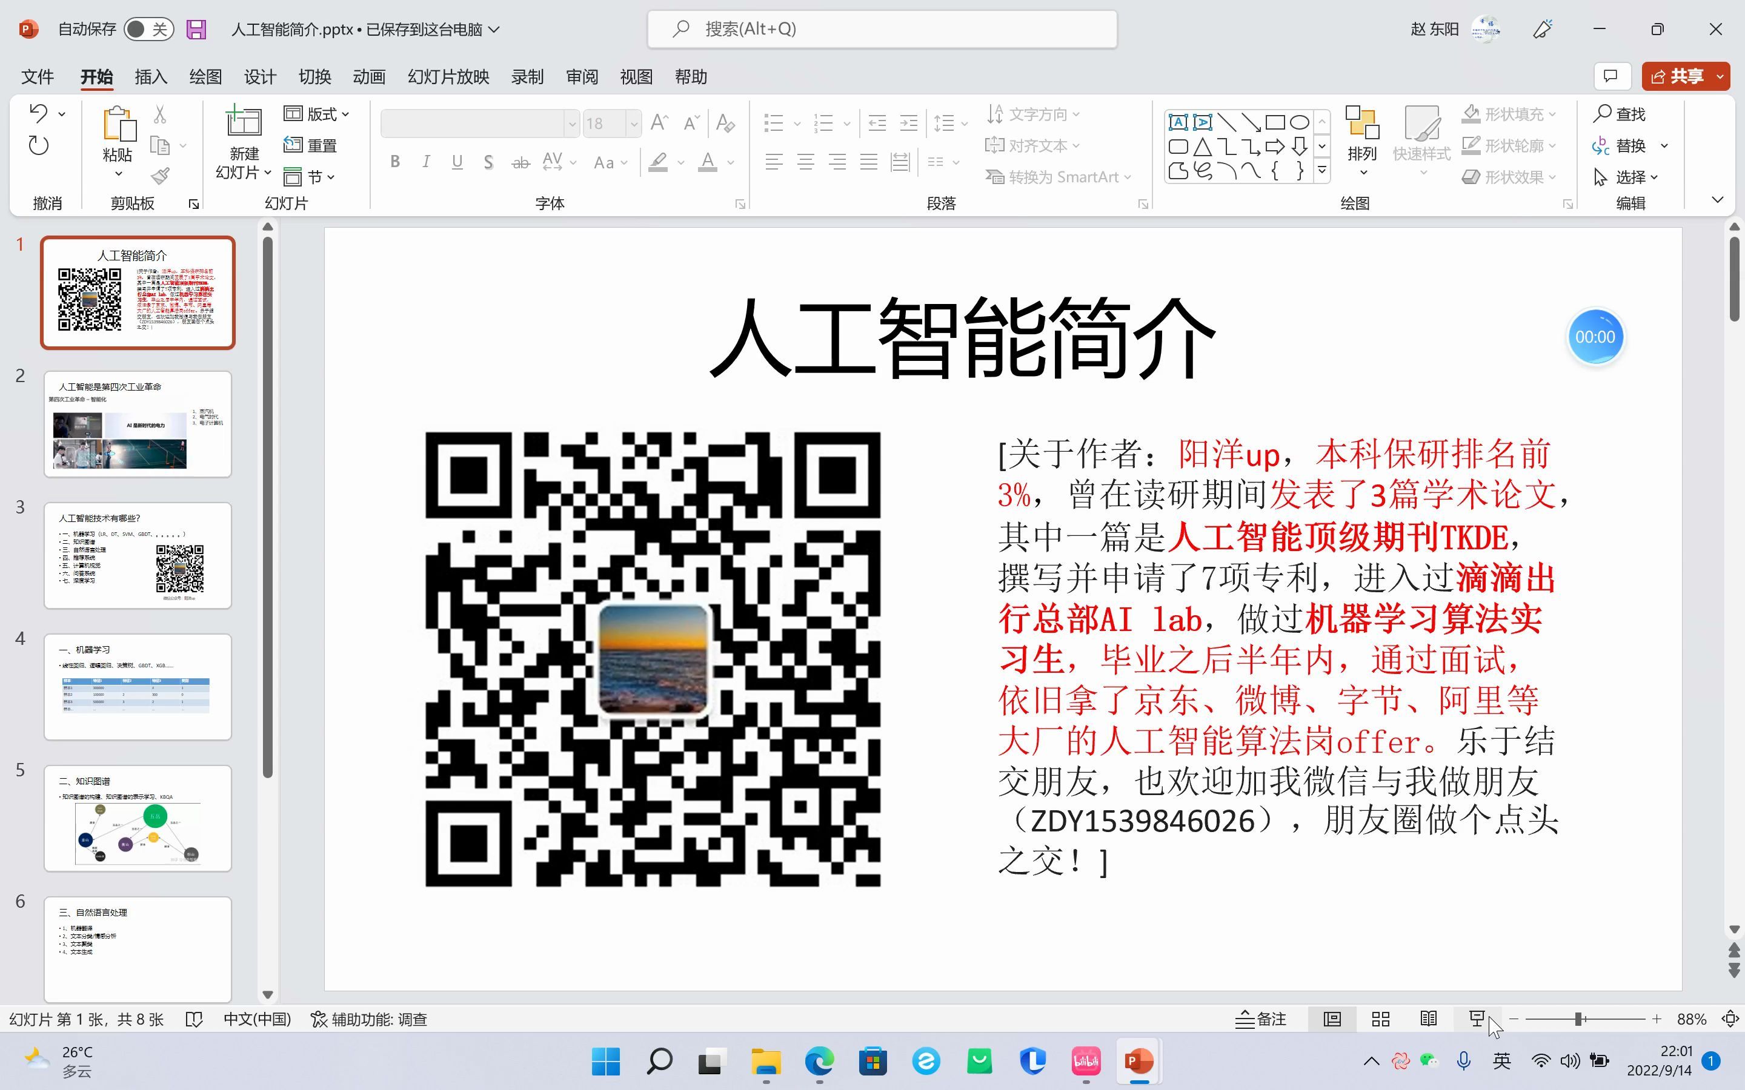
Task: Start Slide Show from status bar
Action: tap(1477, 1019)
